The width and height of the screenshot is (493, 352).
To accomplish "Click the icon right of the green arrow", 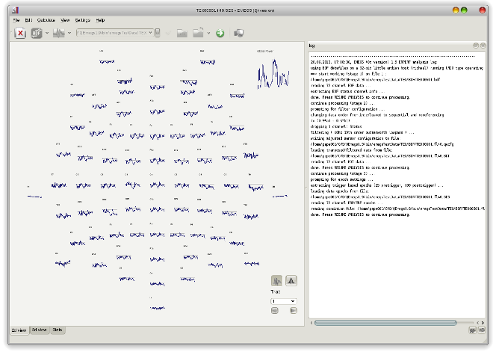I will click(x=239, y=33).
